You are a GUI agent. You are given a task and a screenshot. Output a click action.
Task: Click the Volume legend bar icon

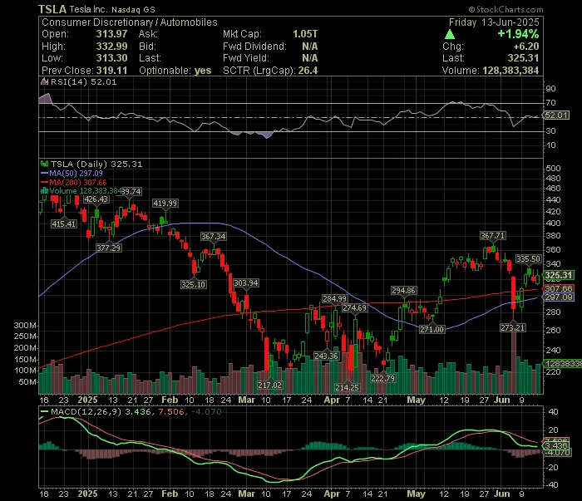coord(45,190)
